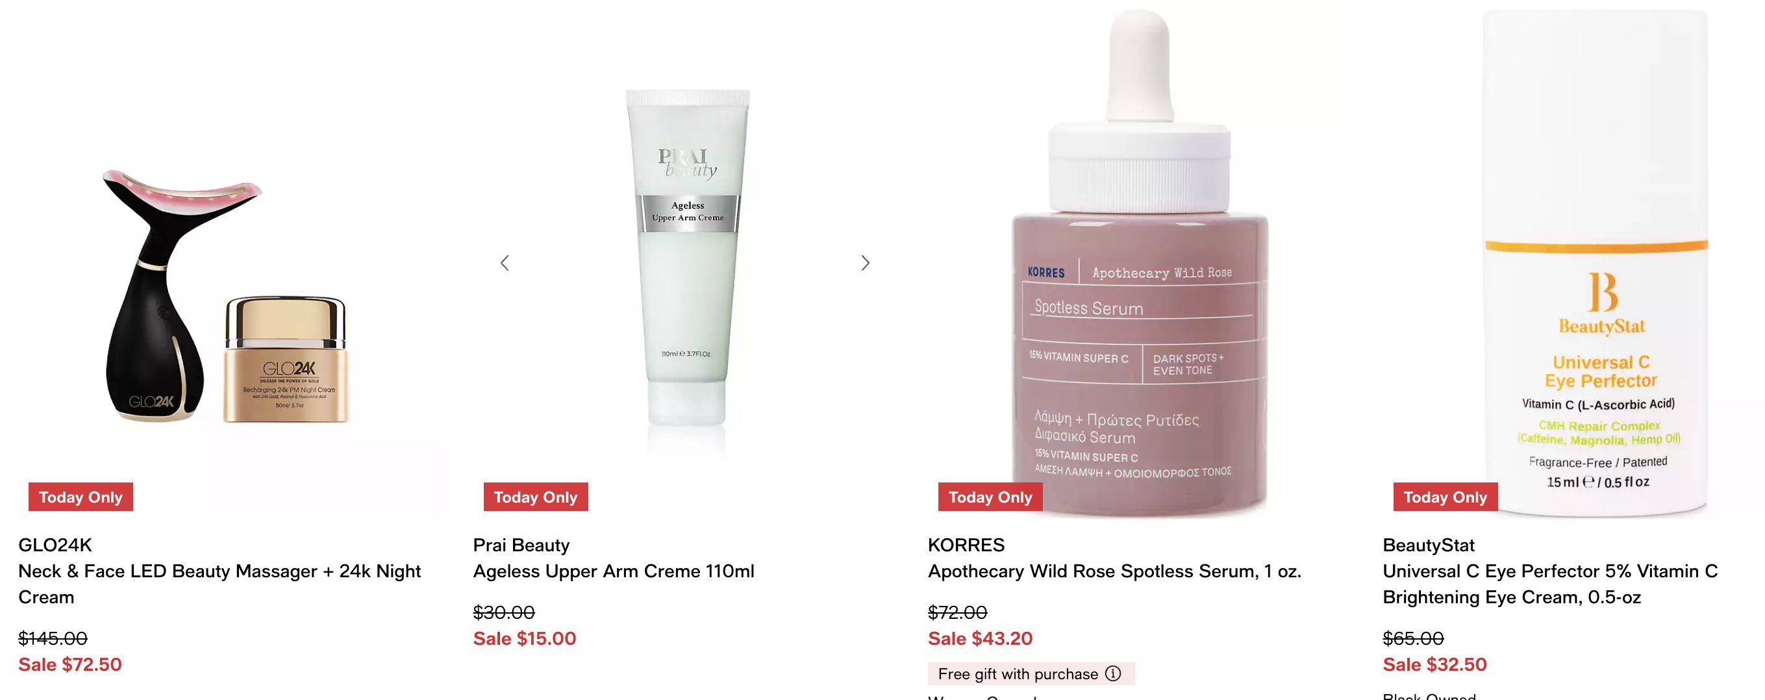
Task: Click Sale $43.20 price on KORRES
Action: (980, 638)
